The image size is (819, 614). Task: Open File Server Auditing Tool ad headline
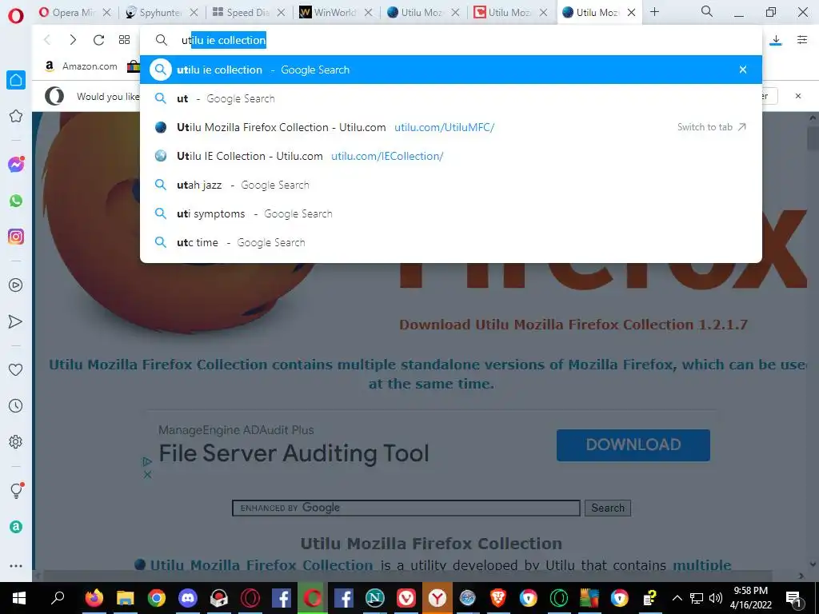(x=294, y=453)
